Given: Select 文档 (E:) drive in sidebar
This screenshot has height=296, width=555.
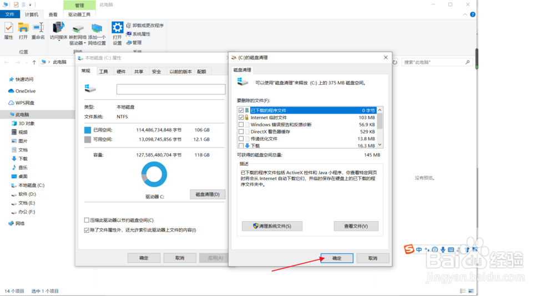Looking at the screenshot, I should click(x=23, y=203).
